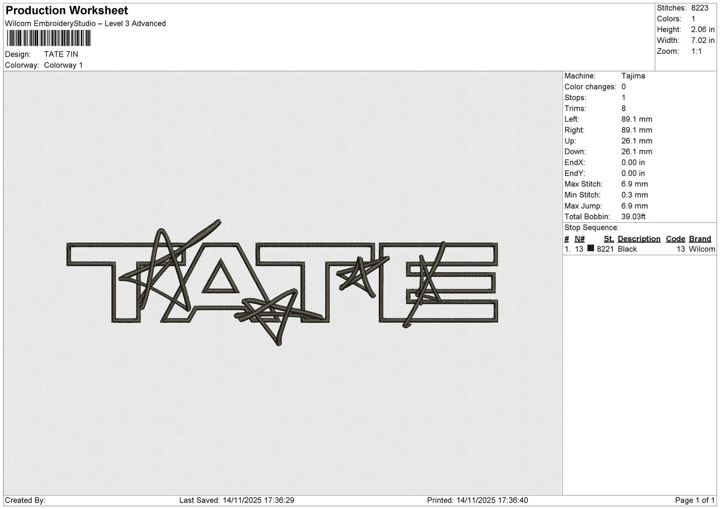This screenshot has height=509, width=720.
Task: Select the design name TATE 7IN
Action: click(x=61, y=54)
